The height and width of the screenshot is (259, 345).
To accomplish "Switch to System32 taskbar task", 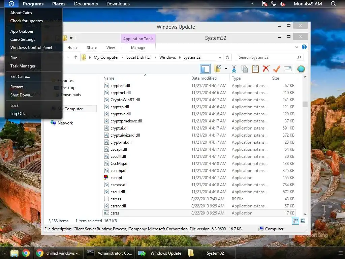I will tap(210, 253).
